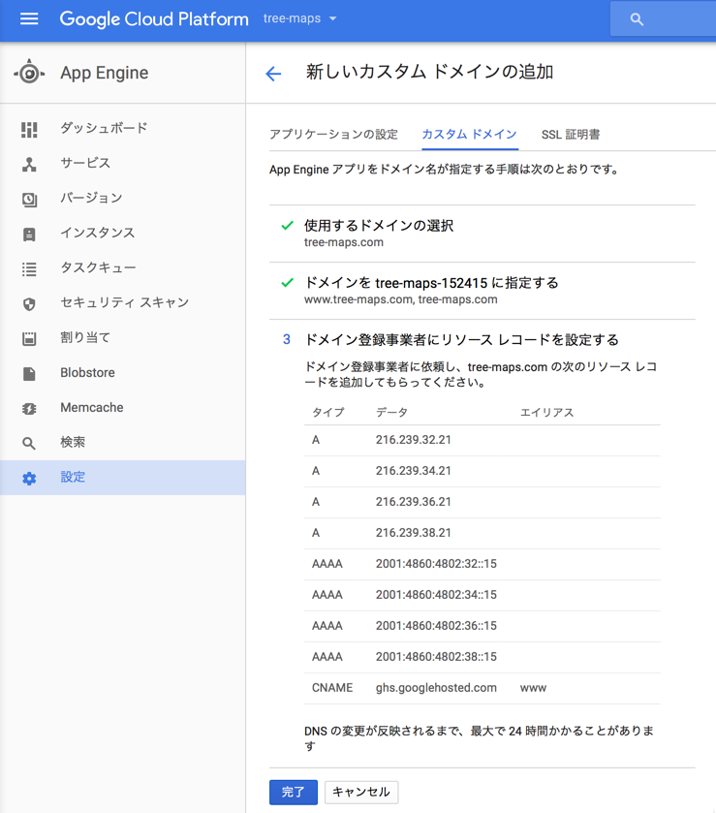
Task: Select the ghs.googlehosted.com CNAME value
Action: click(436, 688)
